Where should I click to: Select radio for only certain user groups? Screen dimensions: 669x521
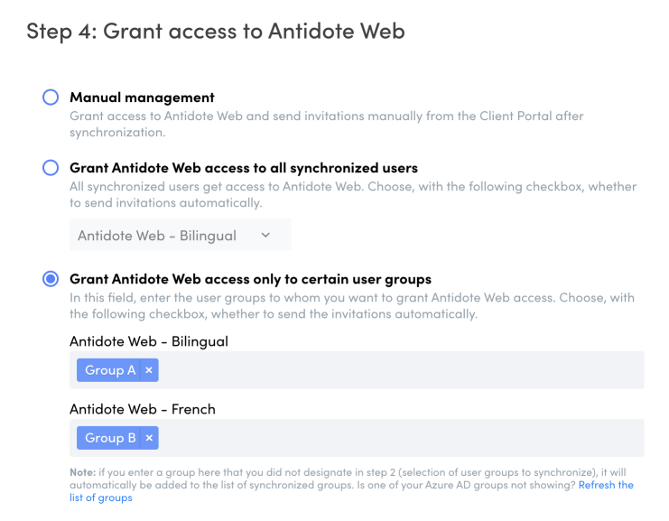(51, 279)
